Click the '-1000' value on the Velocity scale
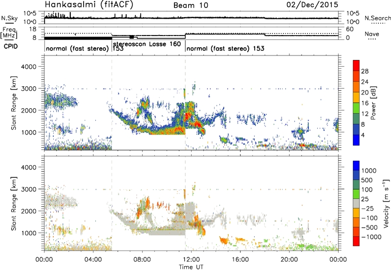This screenshot has height=270, width=391. point(371,237)
